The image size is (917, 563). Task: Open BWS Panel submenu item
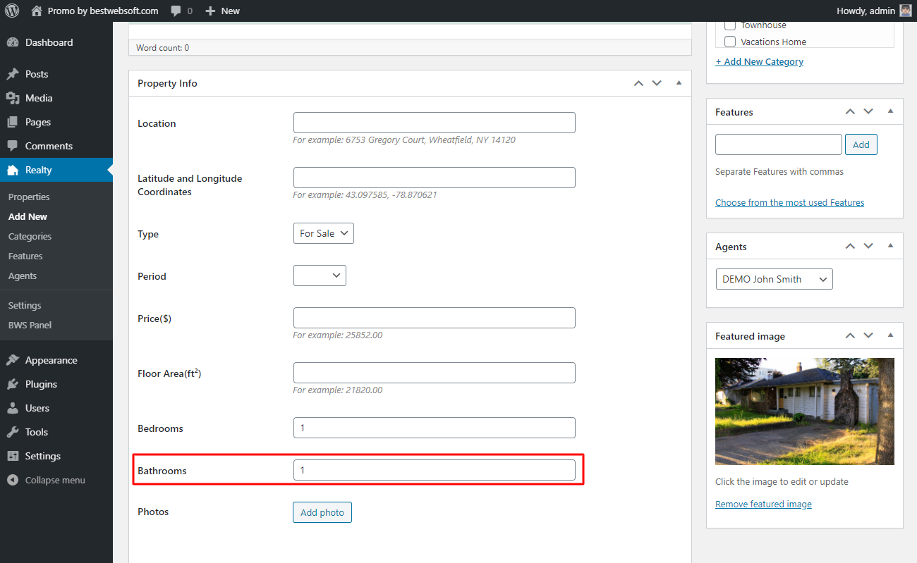point(30,325)
